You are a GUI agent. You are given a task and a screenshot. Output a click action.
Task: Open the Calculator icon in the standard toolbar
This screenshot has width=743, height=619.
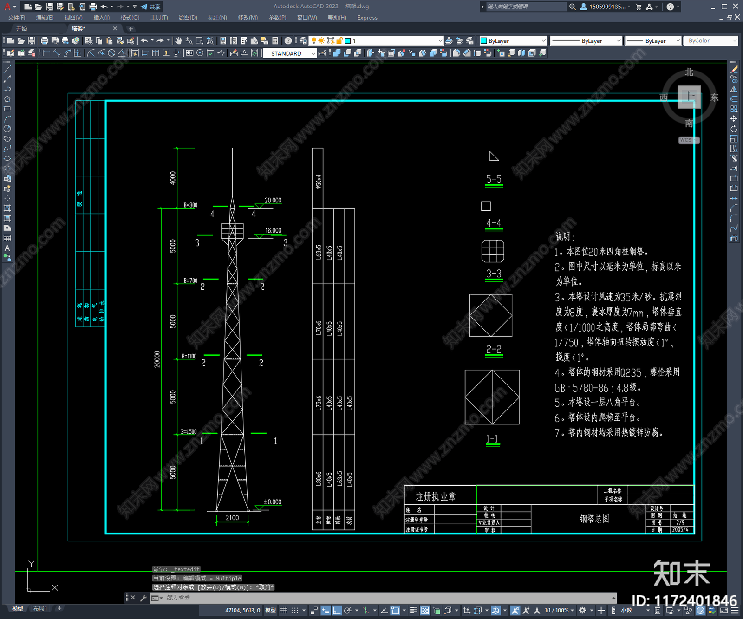coord(275,41)
